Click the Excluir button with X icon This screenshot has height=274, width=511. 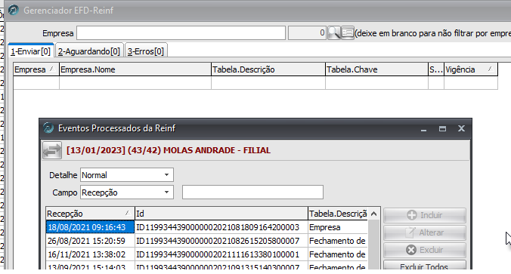(425, 250)
